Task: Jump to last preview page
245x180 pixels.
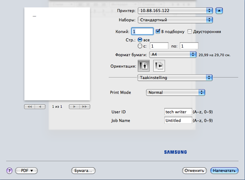Action: tap(85, 107)
